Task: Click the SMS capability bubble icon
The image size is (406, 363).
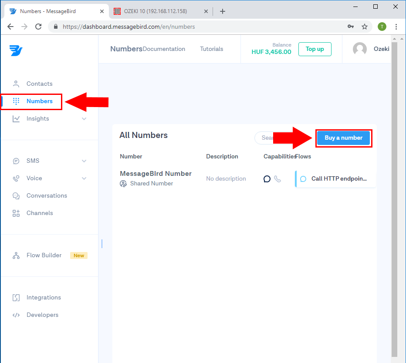Action: point(267,179)
